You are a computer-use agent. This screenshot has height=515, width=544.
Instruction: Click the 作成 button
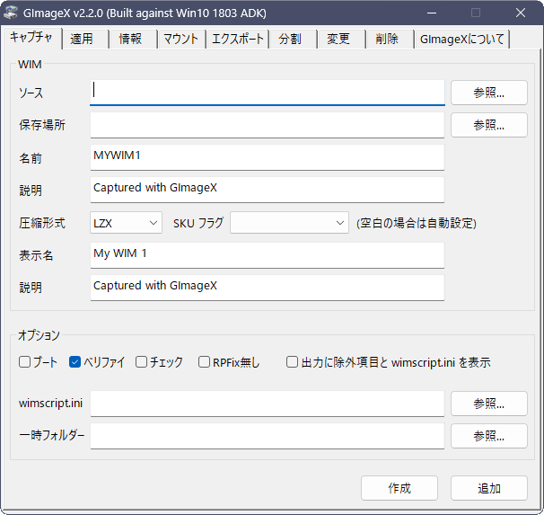(x=399, y=488)
